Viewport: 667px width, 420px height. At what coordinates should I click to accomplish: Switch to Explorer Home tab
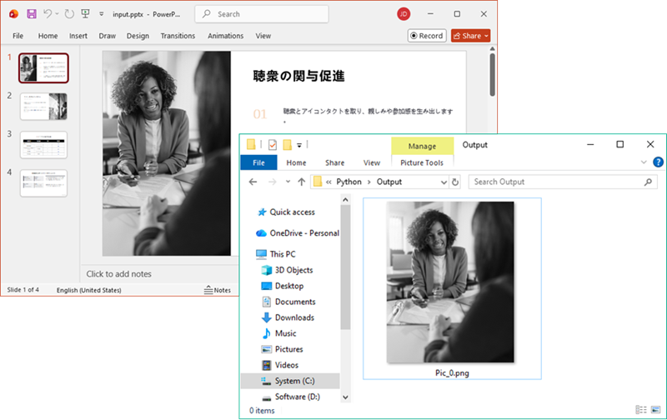click(296, 162)
